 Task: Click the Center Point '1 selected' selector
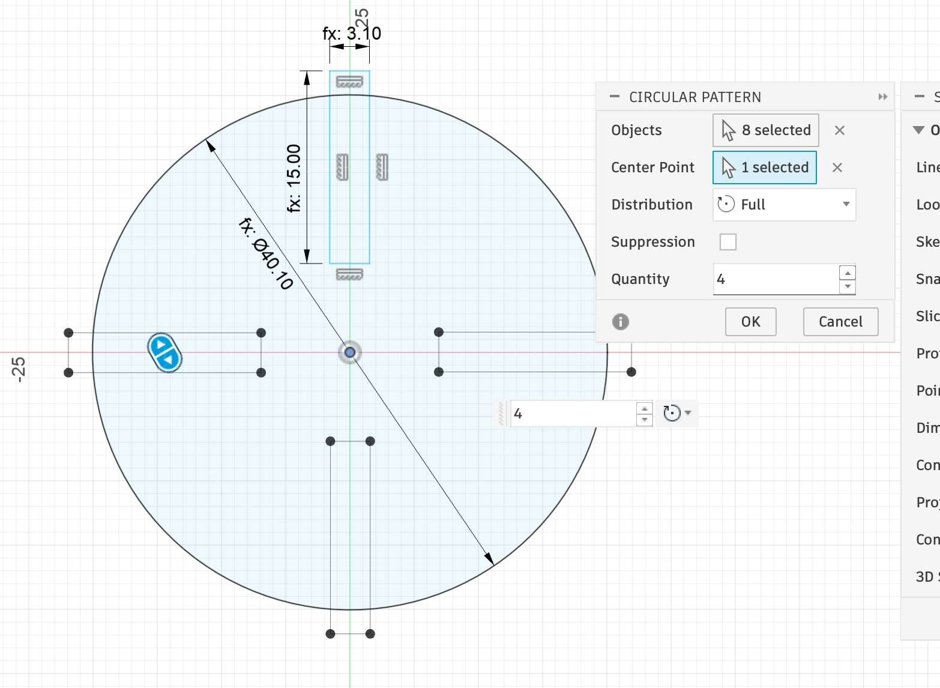click(x=764, y=167)
